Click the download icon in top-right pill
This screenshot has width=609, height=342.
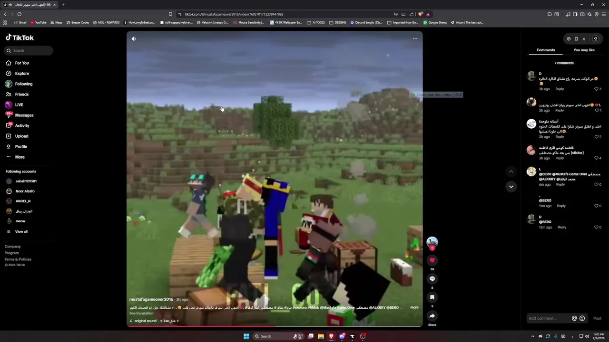click(x=584, y=39)
